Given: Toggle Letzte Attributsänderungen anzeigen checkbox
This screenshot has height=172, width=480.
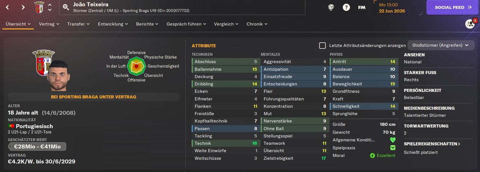Looking at the screenshot, I should tap(322, 45).
